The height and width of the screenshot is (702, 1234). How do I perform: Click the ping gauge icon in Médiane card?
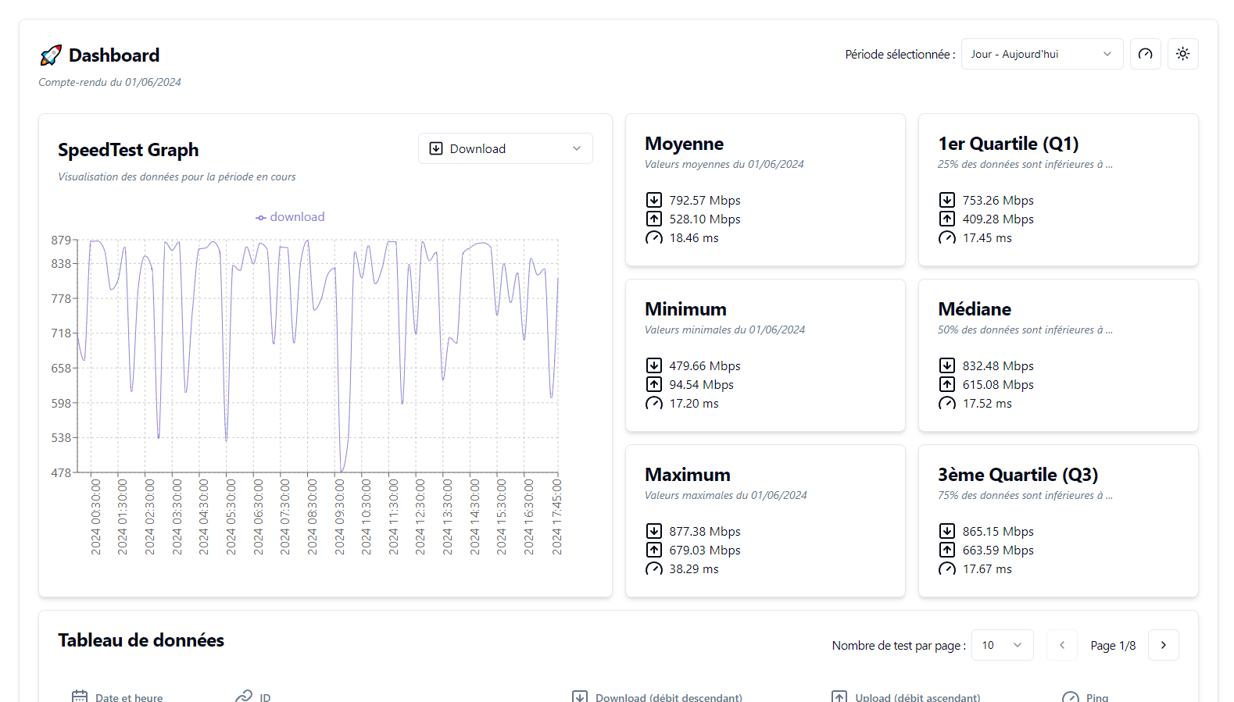[947, 403]
